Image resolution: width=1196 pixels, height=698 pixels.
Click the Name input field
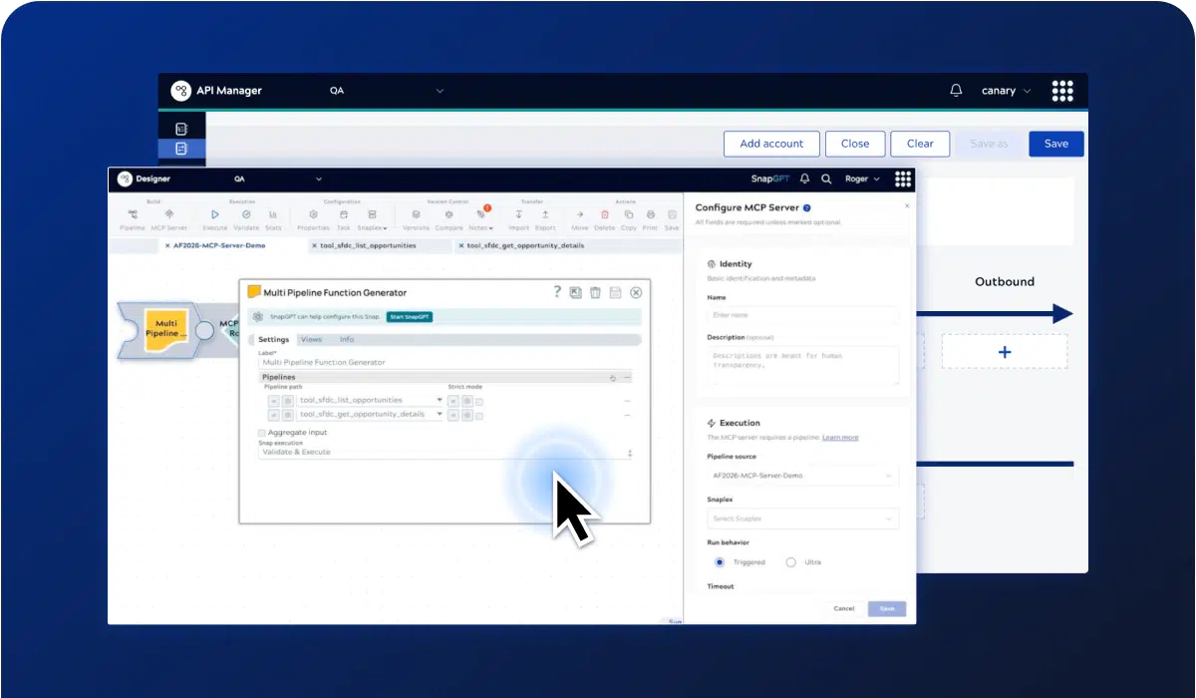[x=802, y=315]
